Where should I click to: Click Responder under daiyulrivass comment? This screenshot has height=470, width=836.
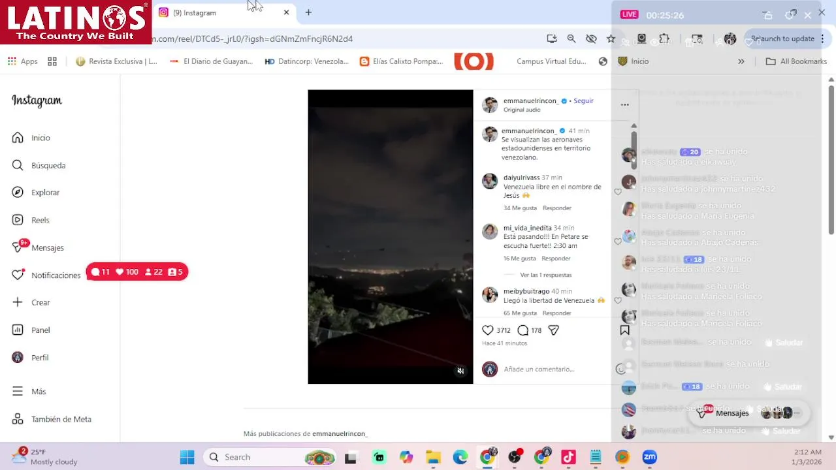pyautogui.click(x=557, y=208)
